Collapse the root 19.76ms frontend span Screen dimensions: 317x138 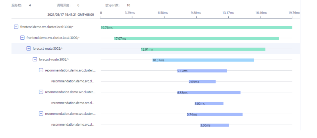point(16,27)
